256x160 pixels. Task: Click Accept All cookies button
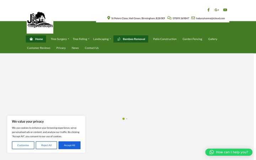70,145
